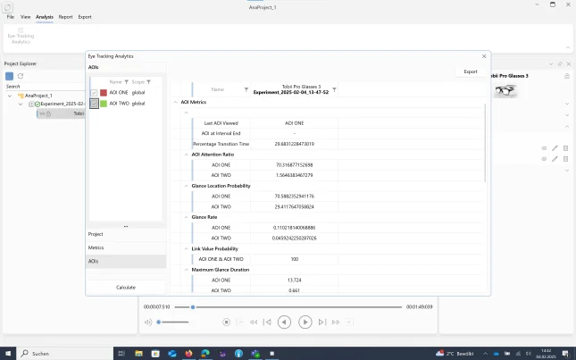Click Export button in Eye Tracking Analytics dialog
The height and width of the screenshot is (360, 576).
pyautogui.click(x=471, y=72)
